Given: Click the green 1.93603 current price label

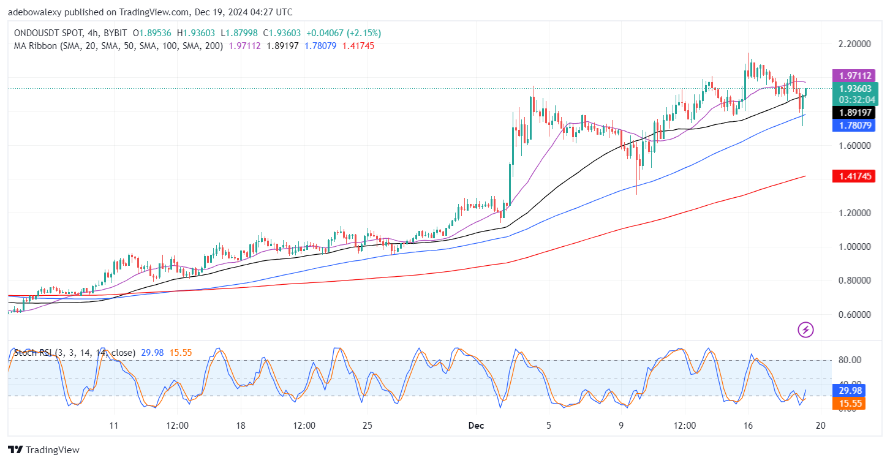Looking at the screenshot, I should 855,89.
